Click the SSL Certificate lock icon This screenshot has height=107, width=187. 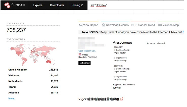(x=114, y=43)
